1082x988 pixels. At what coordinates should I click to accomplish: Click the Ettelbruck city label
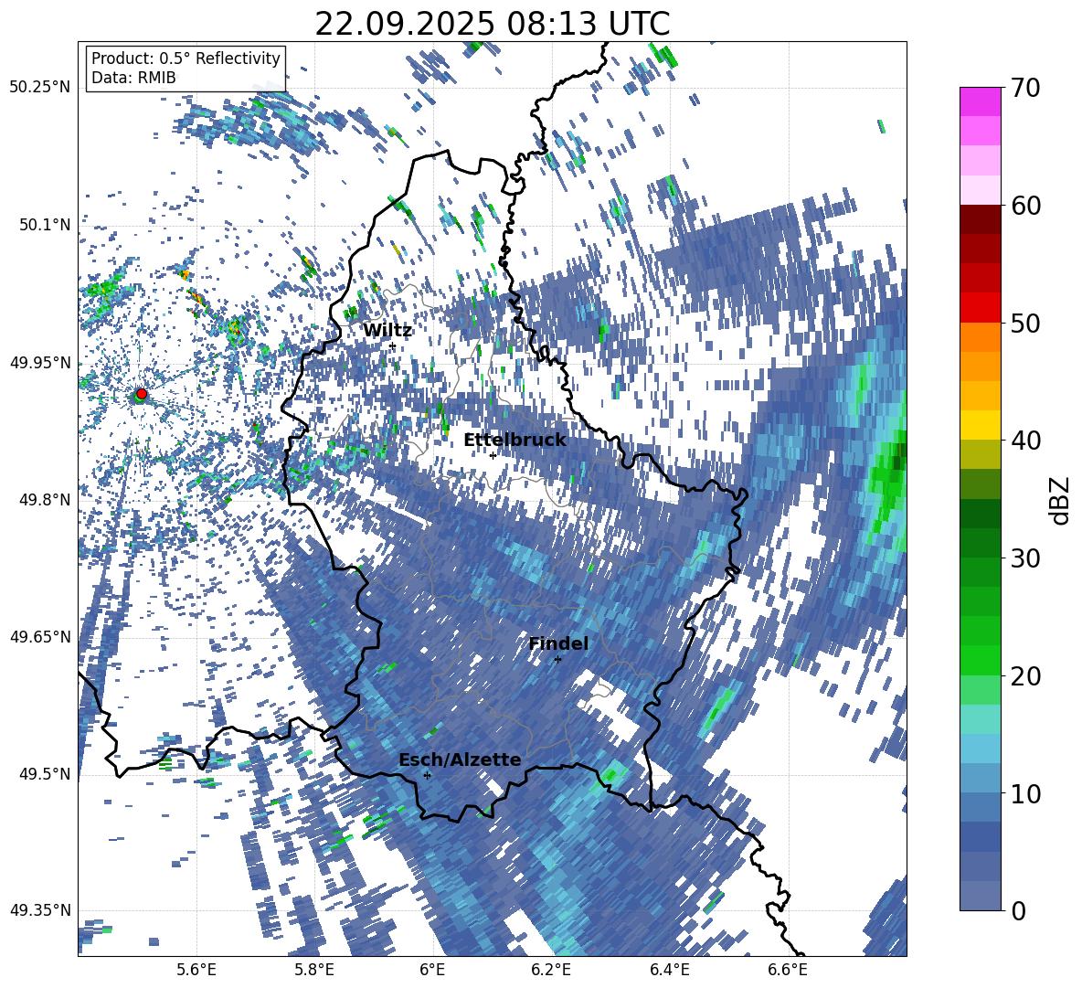(x=514, y=441)
